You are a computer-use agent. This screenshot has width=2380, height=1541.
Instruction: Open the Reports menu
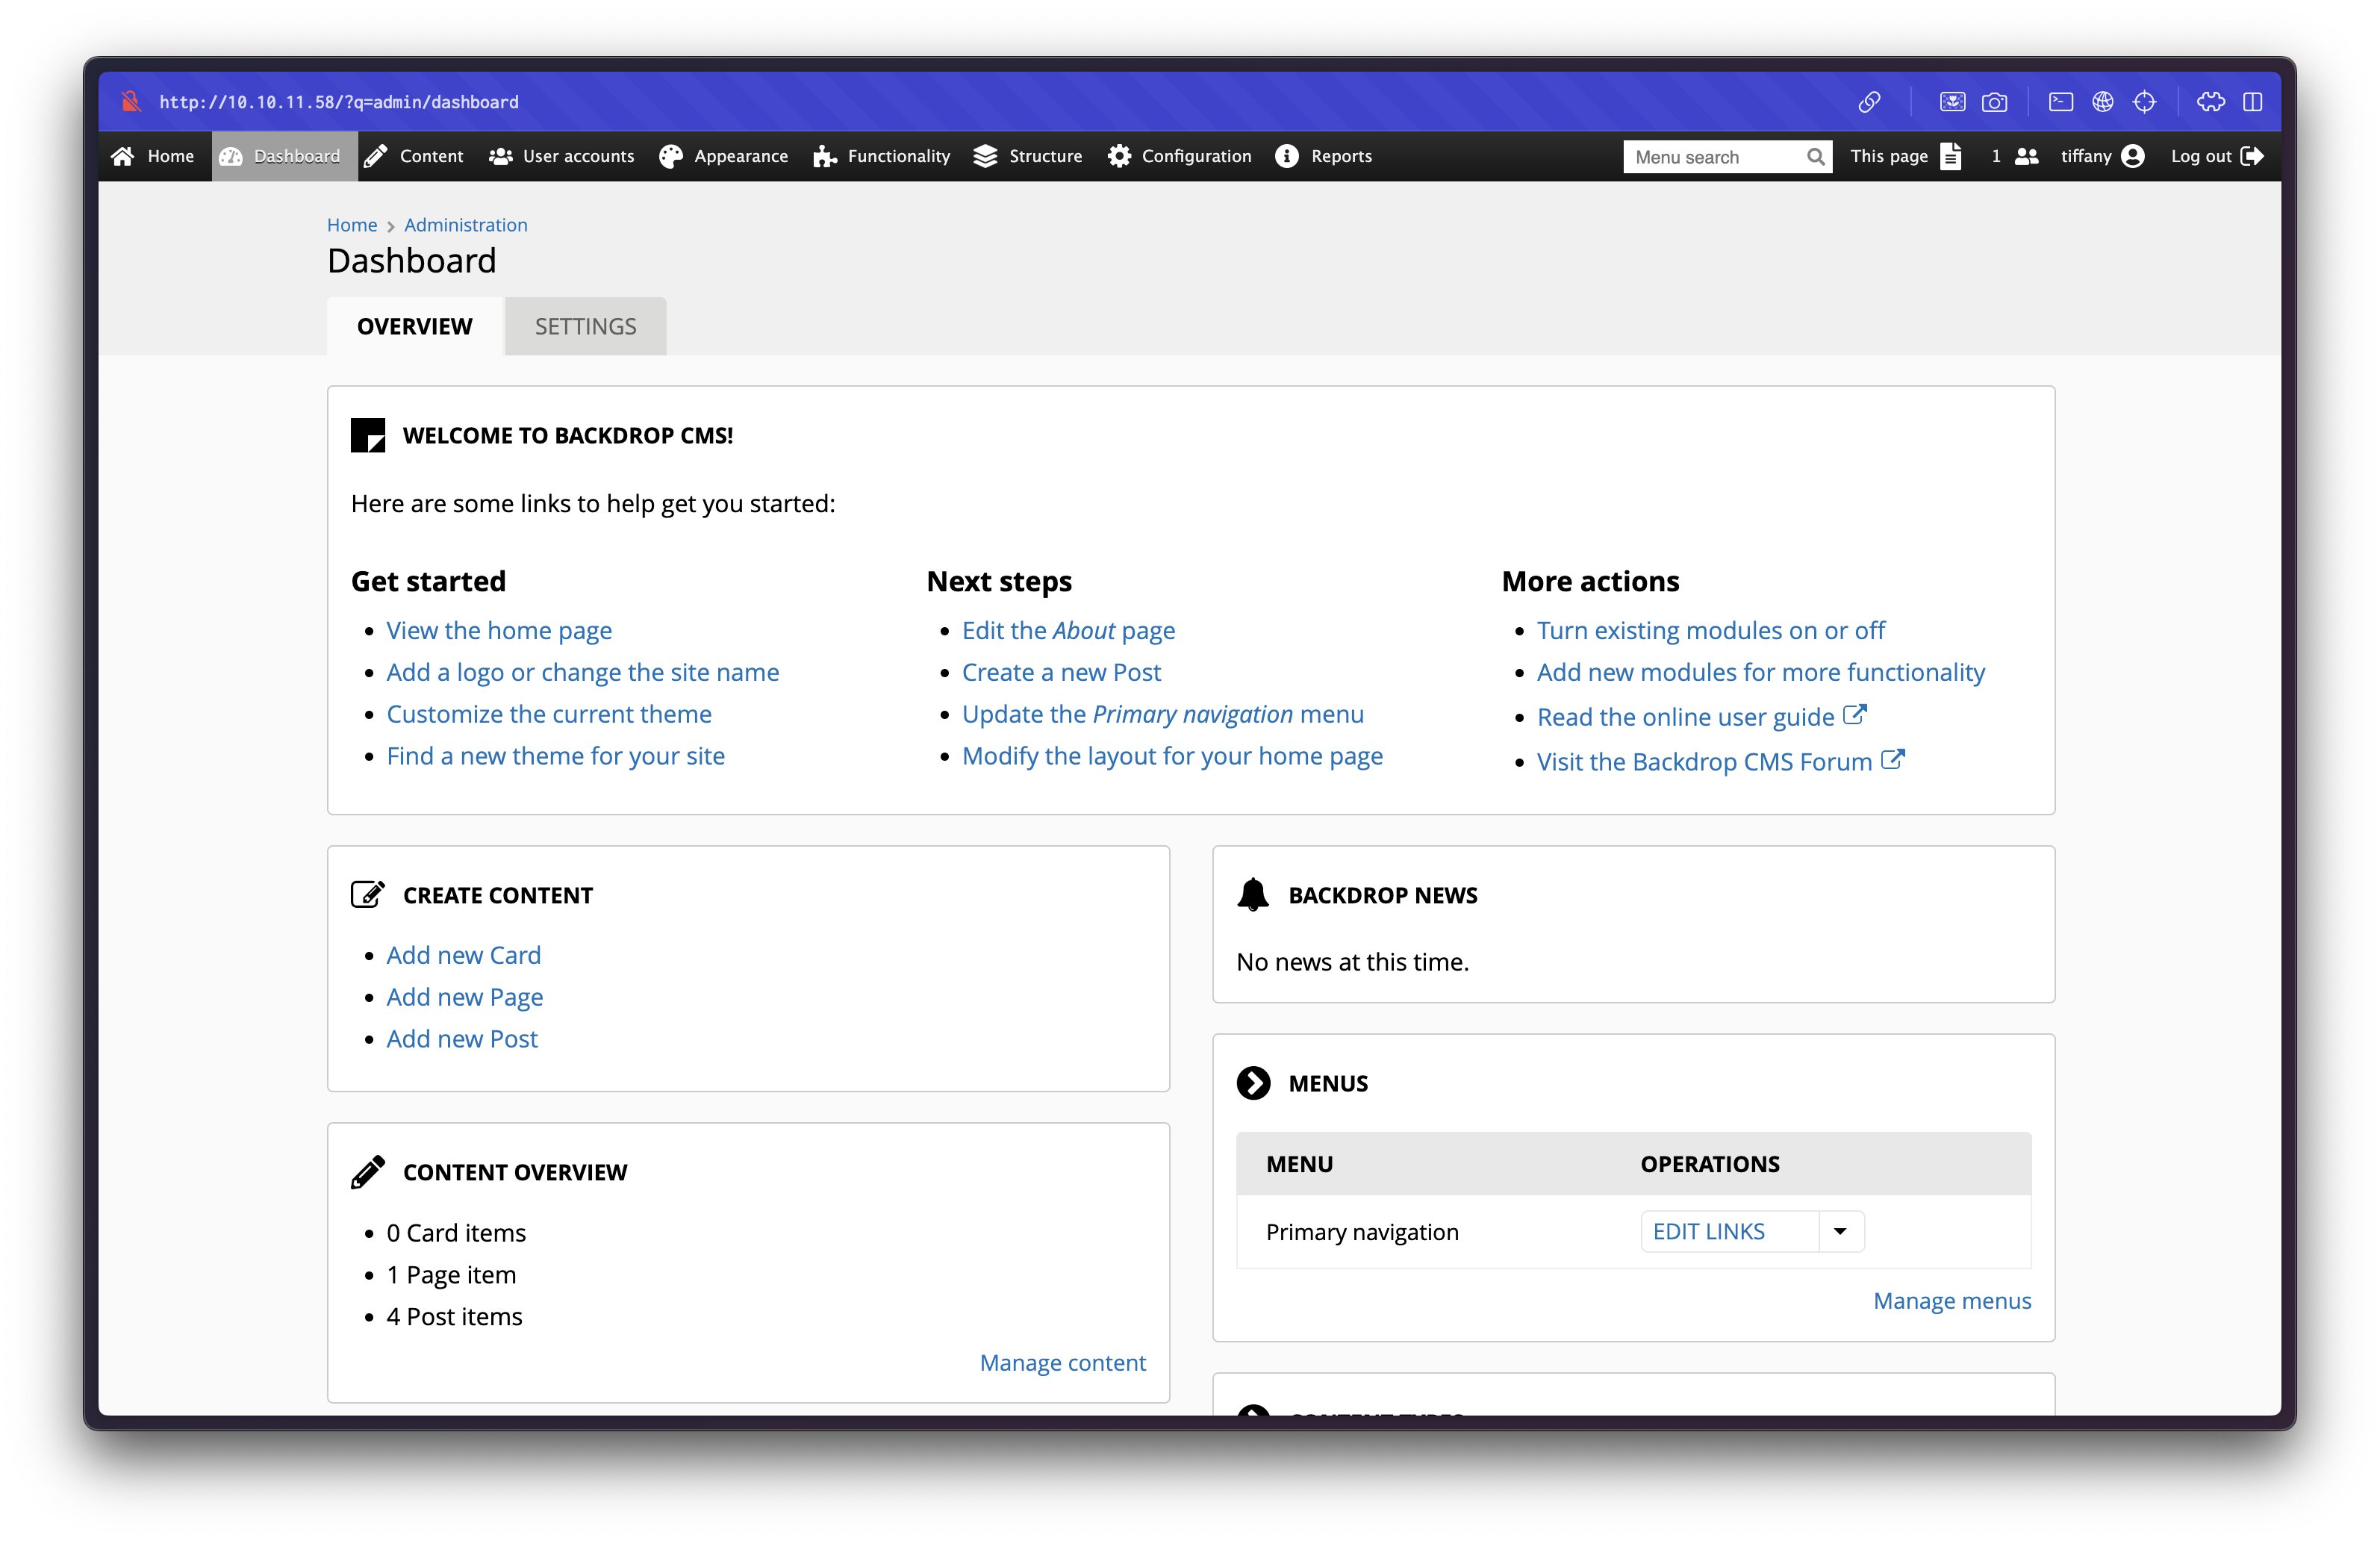point(1323,156)
